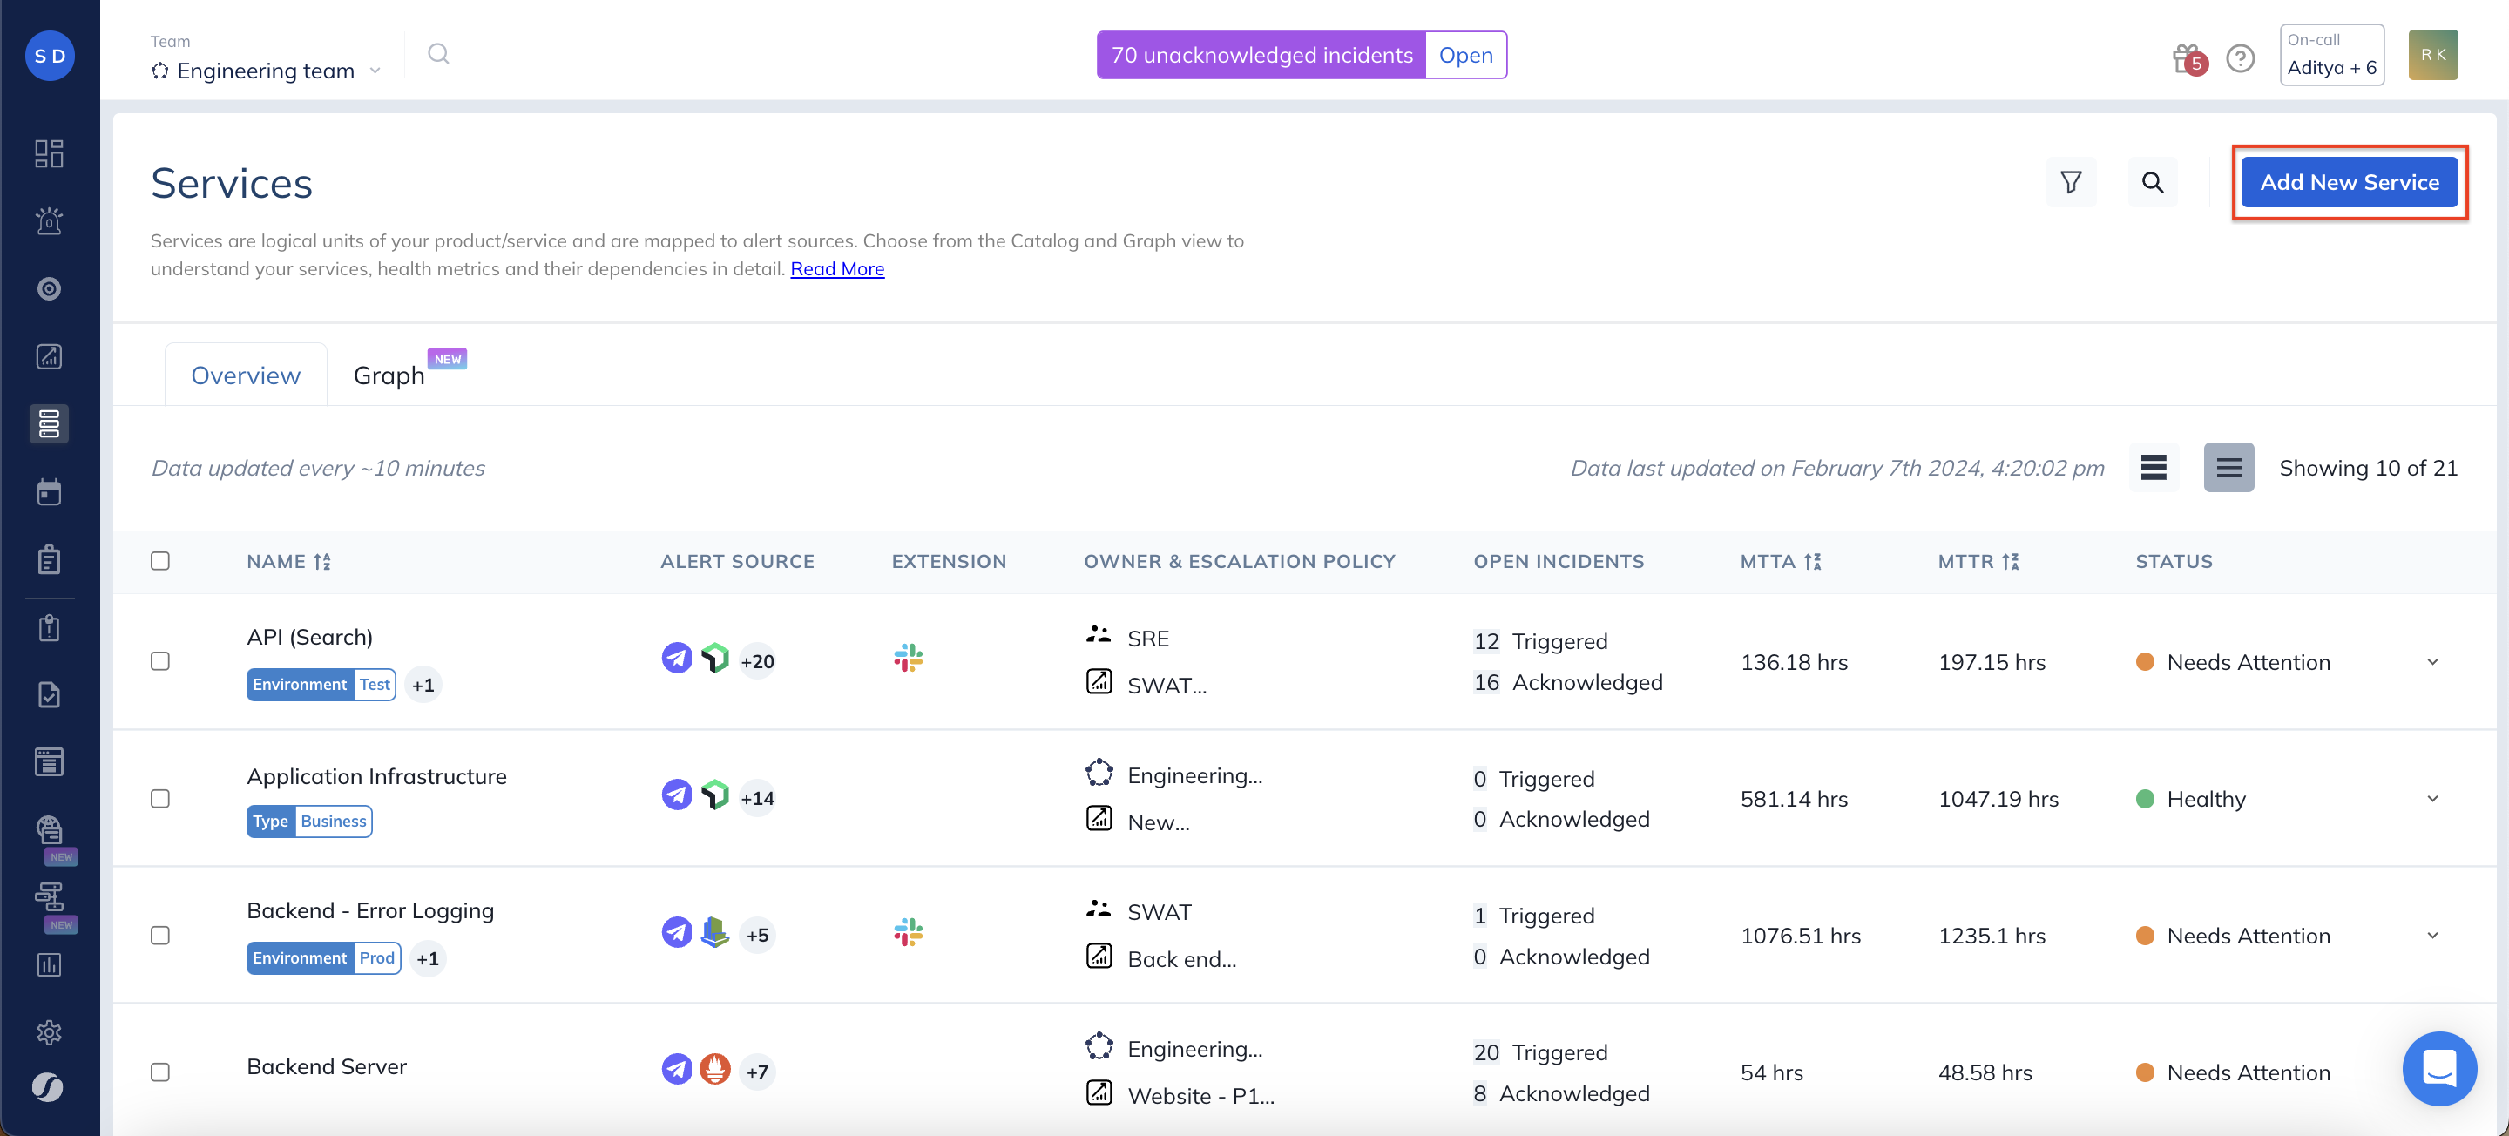This screenshot has width=2509, height=1136.
Task: Select the Overview tab
Action: pos(246,375)
